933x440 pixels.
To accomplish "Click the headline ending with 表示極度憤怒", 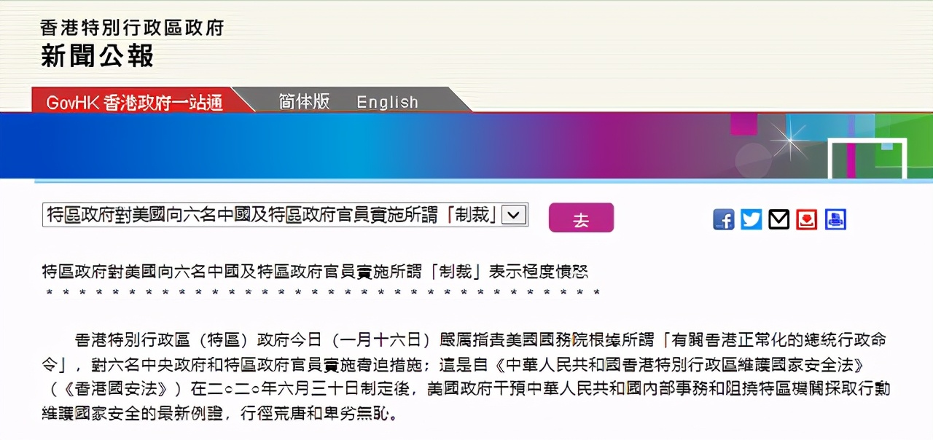I will 314,272.
